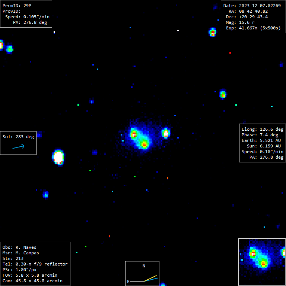Click the N label on the compass
This screenshot has height=286, width=286.
[144, 266]
